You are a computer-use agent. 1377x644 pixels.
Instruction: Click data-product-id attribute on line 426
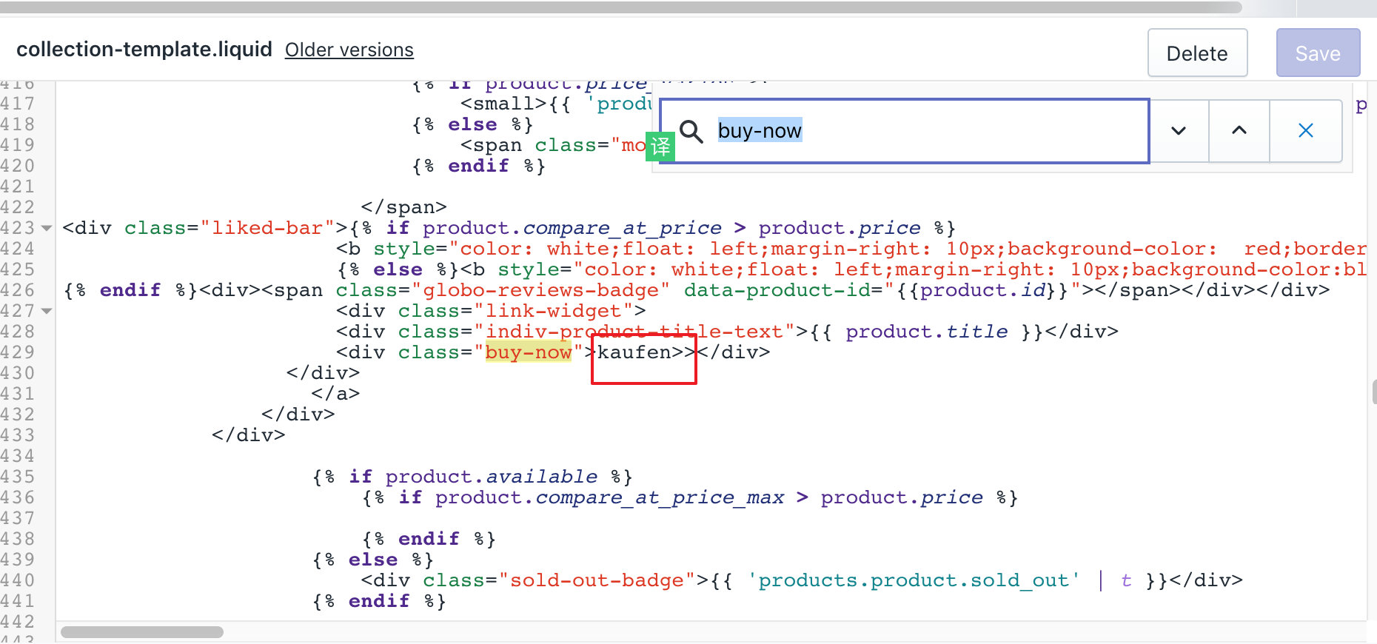click(x=777, y=290)
